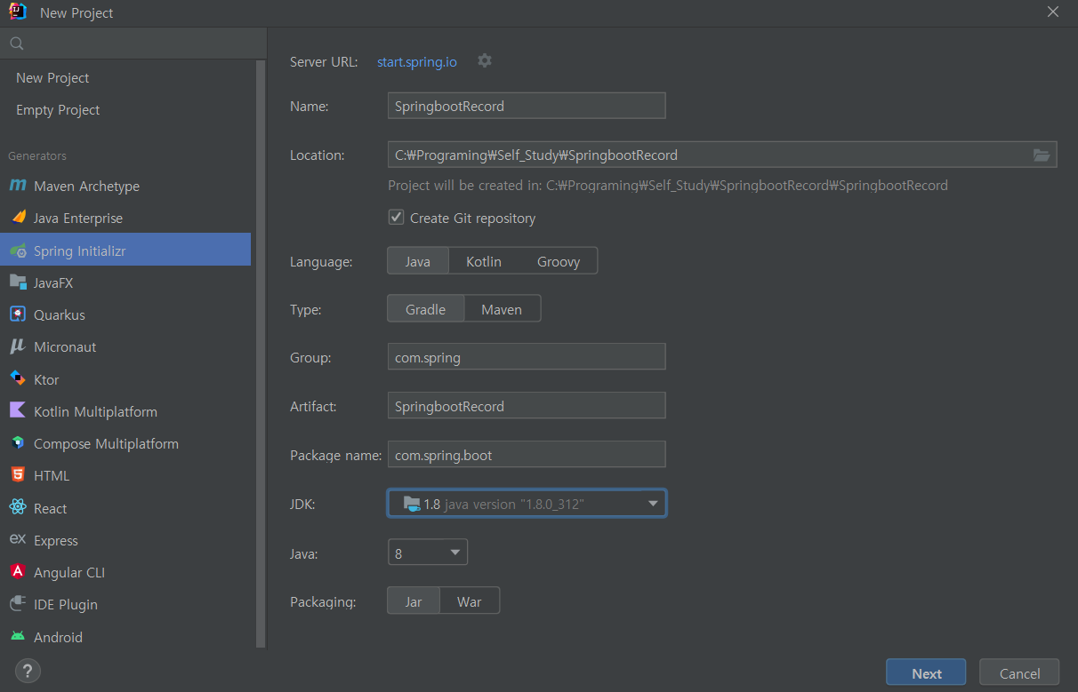Click the Group input field
The width and height of the screenshot is (1078, 692).
[527, 357]
